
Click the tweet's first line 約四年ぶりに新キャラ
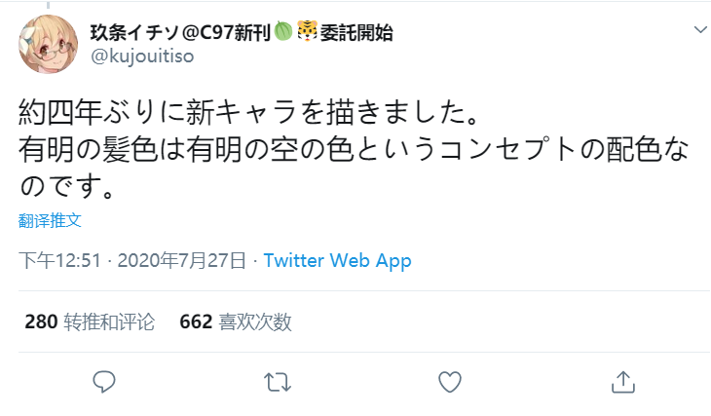(248, 112)
